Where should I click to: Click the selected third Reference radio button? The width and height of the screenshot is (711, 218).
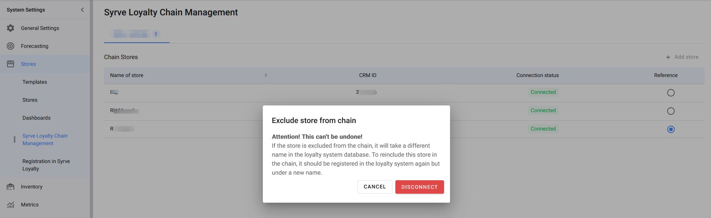(671, 129)
